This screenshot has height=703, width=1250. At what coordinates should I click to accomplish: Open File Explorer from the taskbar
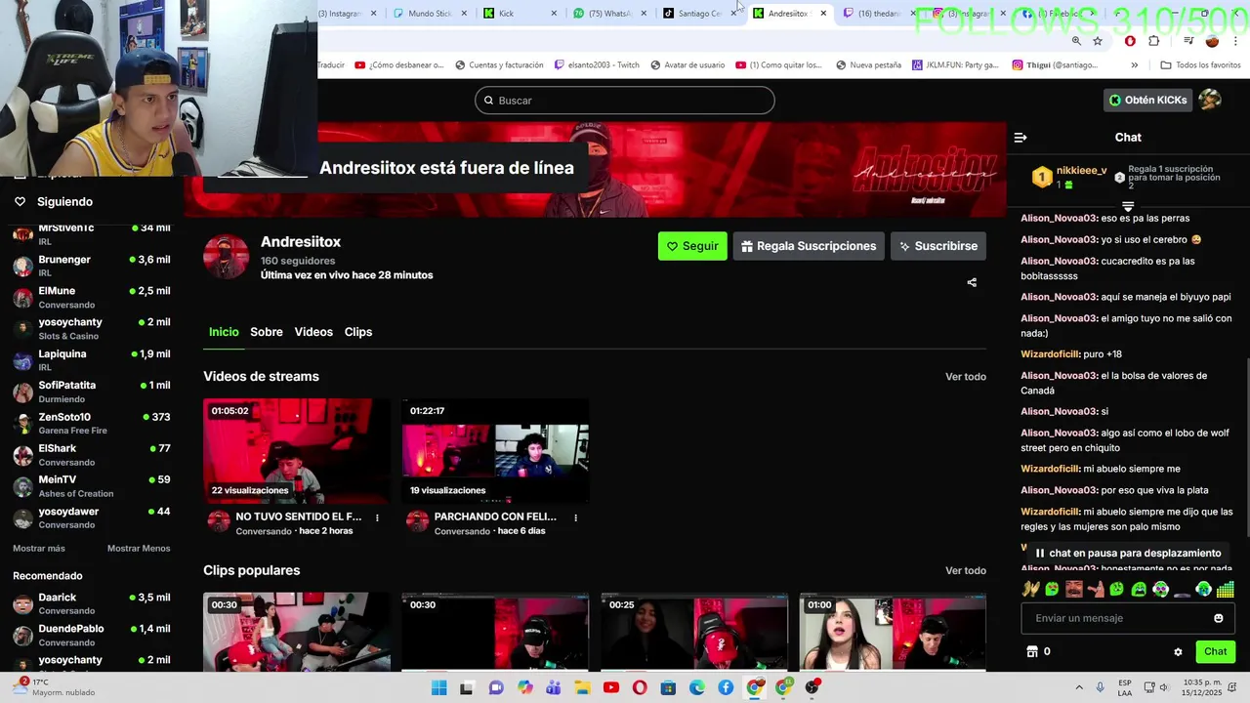[582, 687]
